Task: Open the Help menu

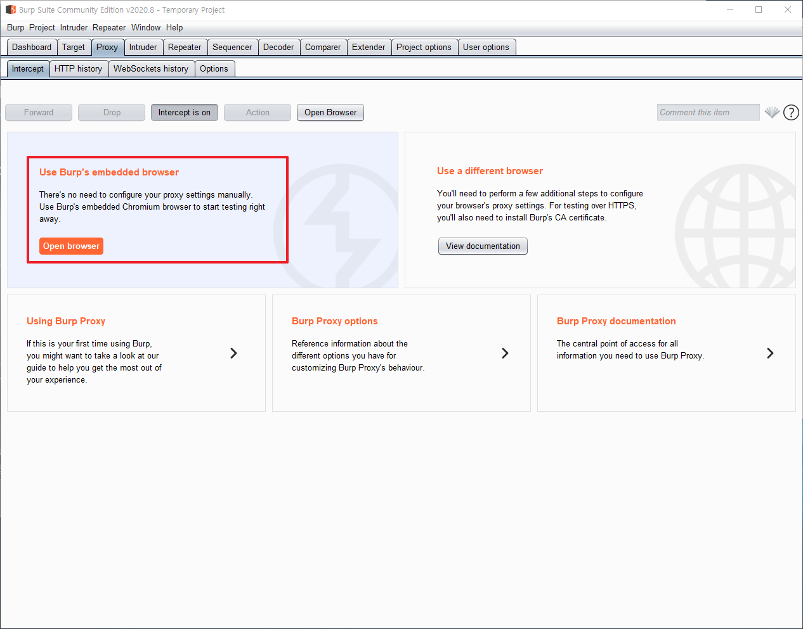Action: (x=174, y=27)
